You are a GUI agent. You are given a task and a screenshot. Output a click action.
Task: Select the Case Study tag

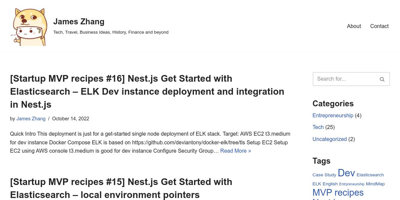tap(324, 175)
